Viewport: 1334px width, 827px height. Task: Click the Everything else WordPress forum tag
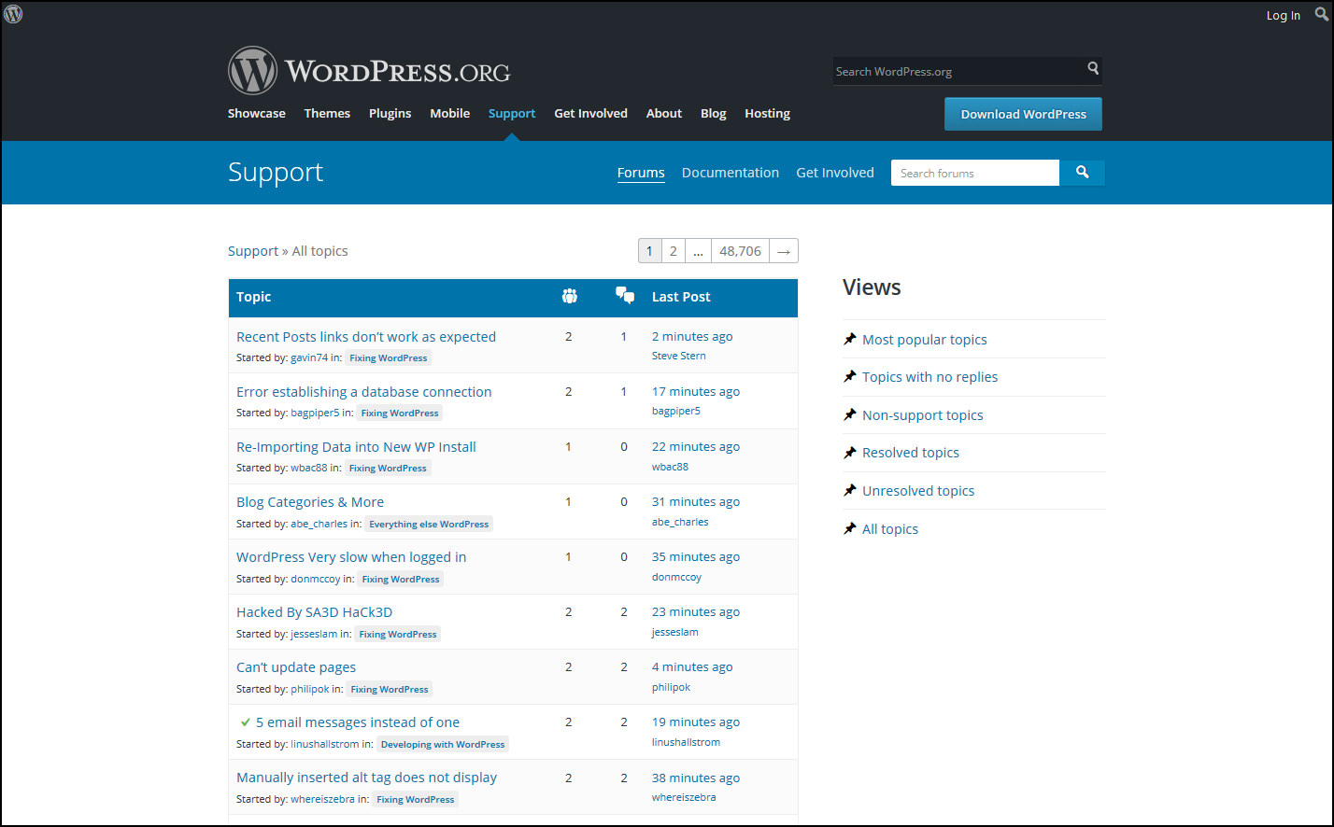(x=429, y=524)
